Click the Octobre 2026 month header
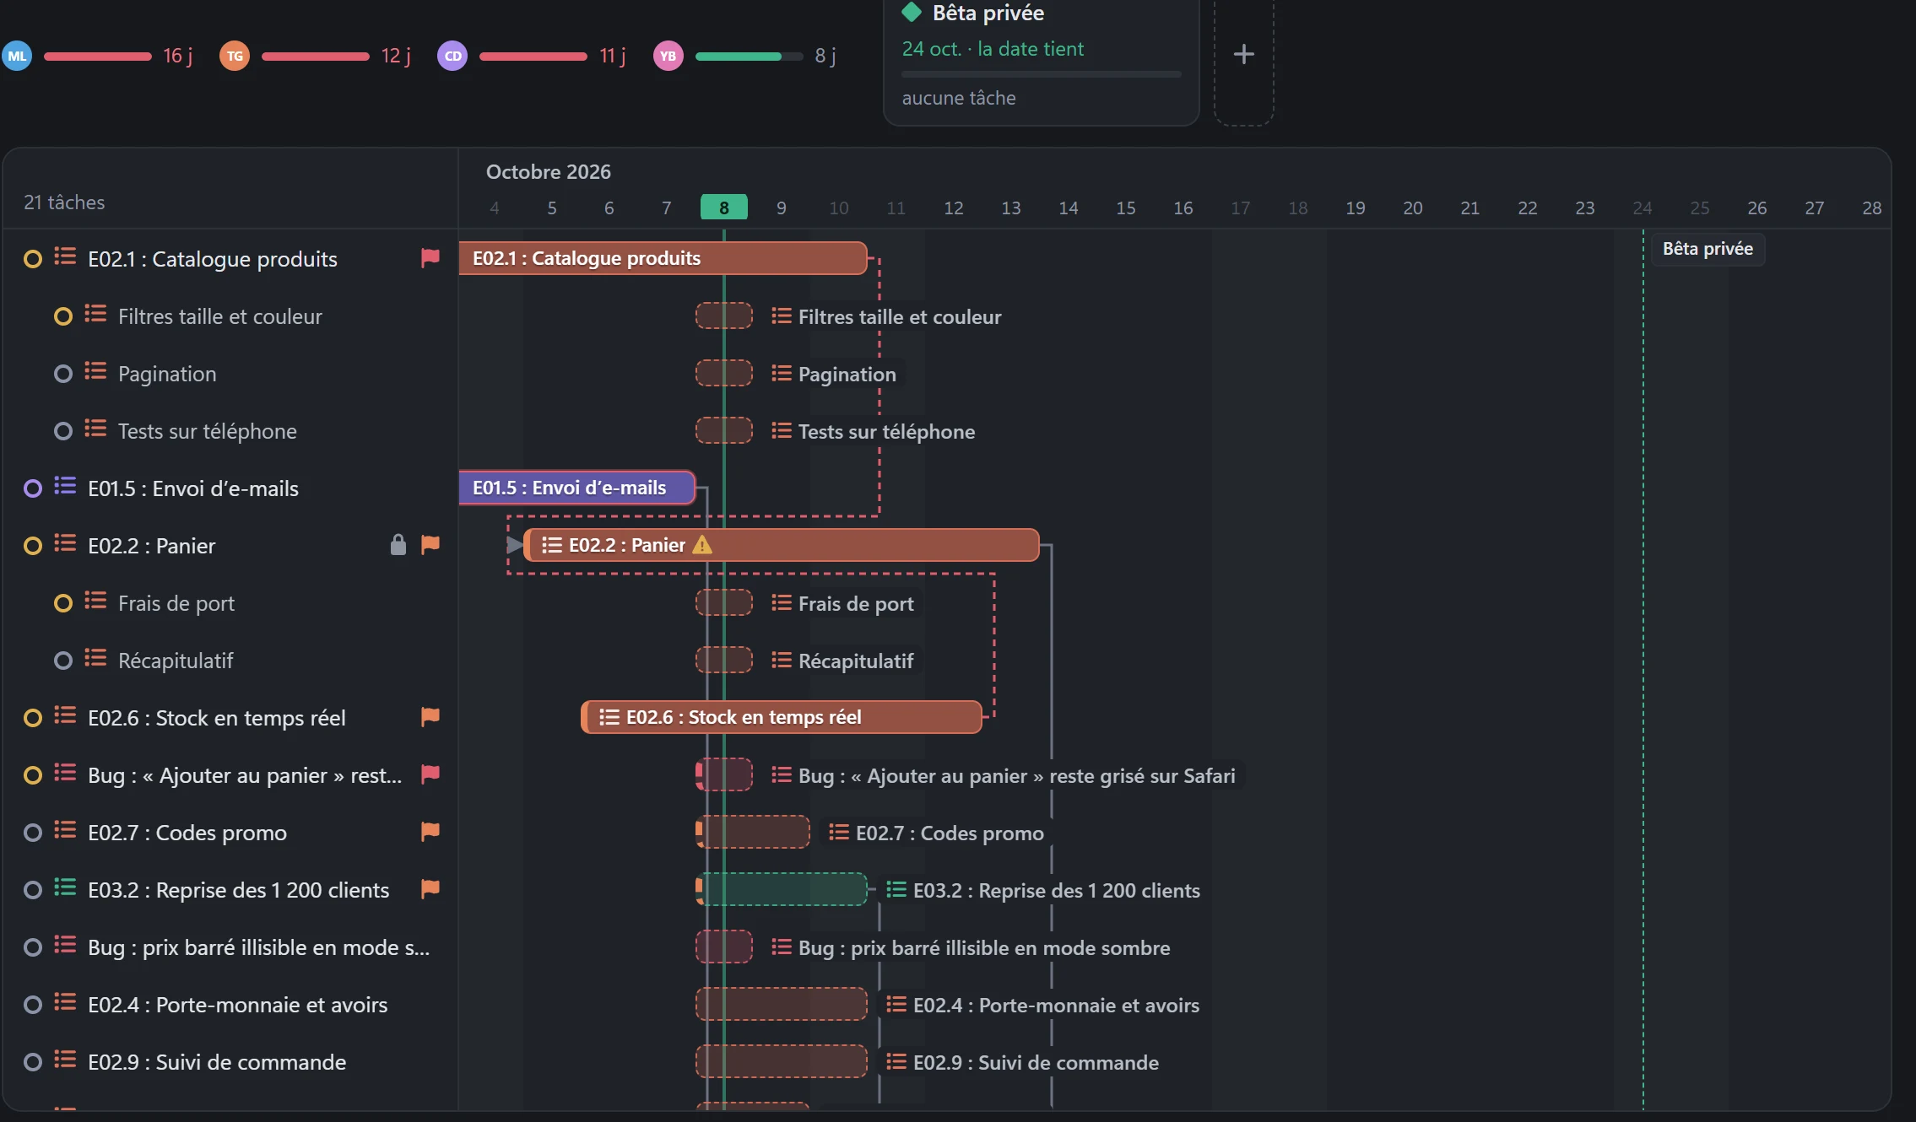This screenshot has height=1122, width=1916. pyautogui.click(x=549, y=171)
